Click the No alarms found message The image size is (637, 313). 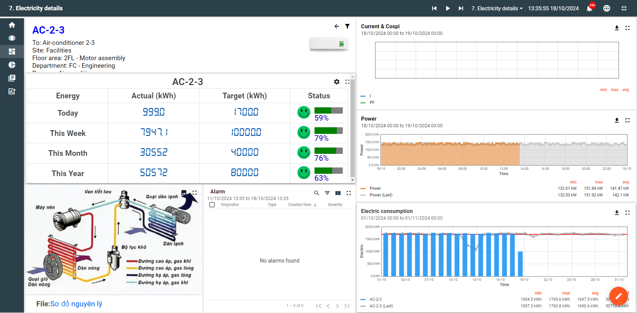click(x=280, y=261)
